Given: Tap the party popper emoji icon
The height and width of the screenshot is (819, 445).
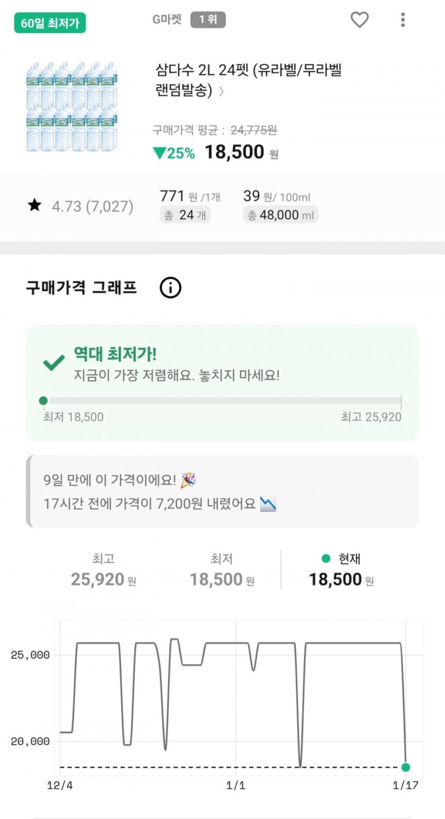Looking at the screenshot, I should click(188, 481).
